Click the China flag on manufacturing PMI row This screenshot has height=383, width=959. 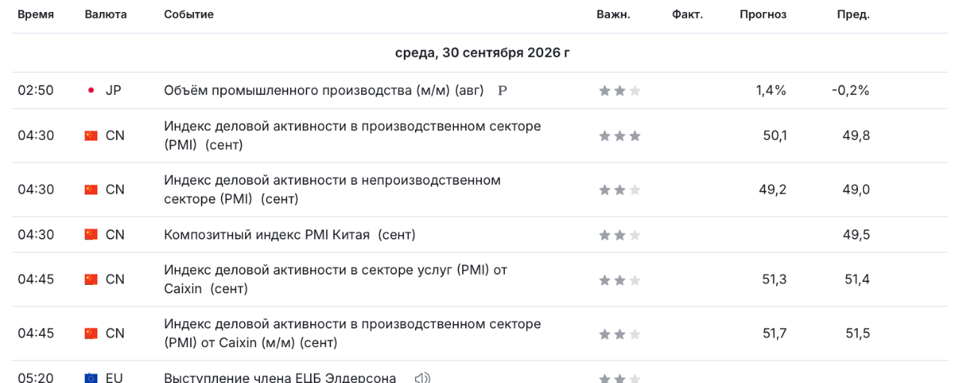[x=91, y=135]
